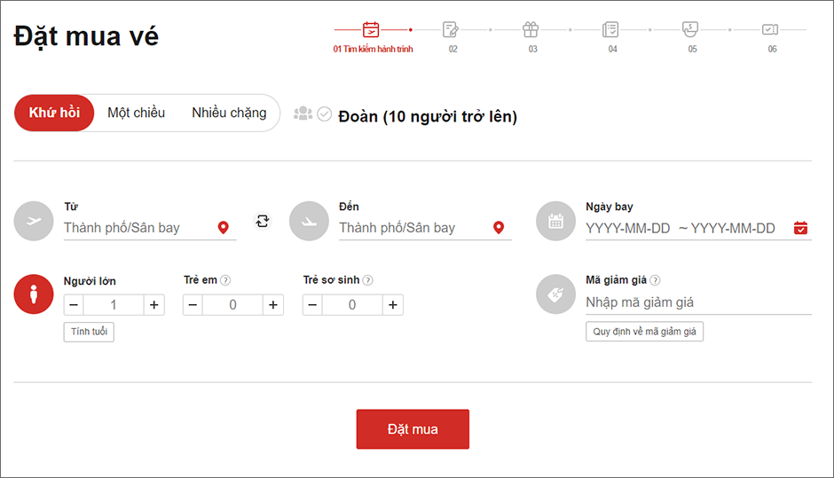The image size is (834, 478).
Task: Switch to the Một chiều option
Action: pos(136,113)
